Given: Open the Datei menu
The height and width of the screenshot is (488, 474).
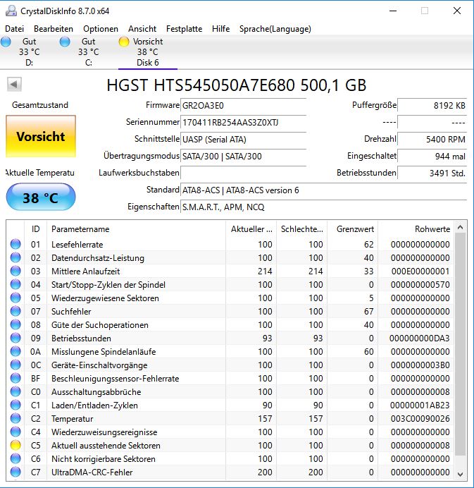Looking at the screenshot, I should 14,29.
